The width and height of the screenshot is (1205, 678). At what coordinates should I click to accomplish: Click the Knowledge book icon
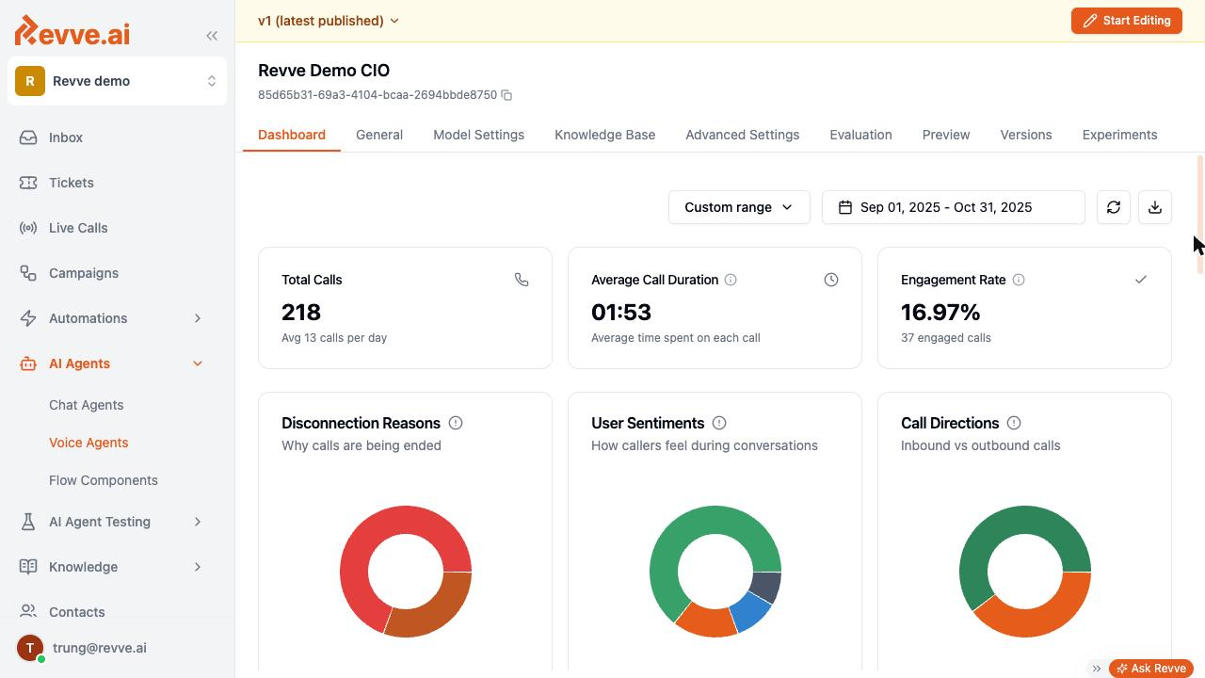[x=28, y=567]
